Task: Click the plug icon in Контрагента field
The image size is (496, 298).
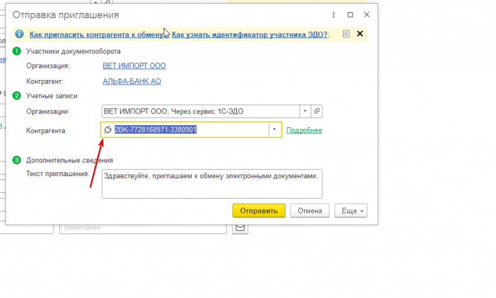Action: [108, 130]
